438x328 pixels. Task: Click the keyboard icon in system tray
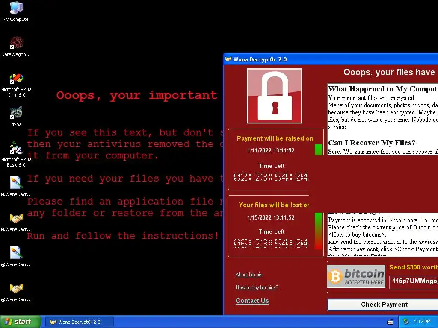tap(390, 322)
